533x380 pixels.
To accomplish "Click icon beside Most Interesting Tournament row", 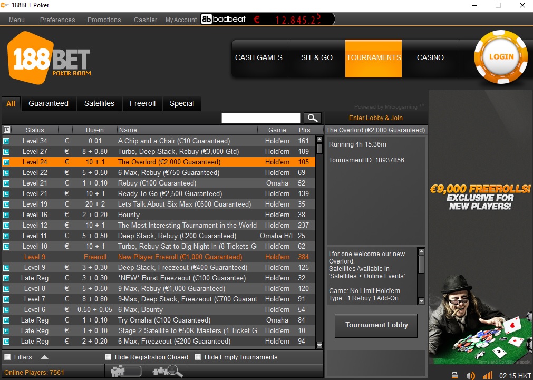I will click(6, 226).
